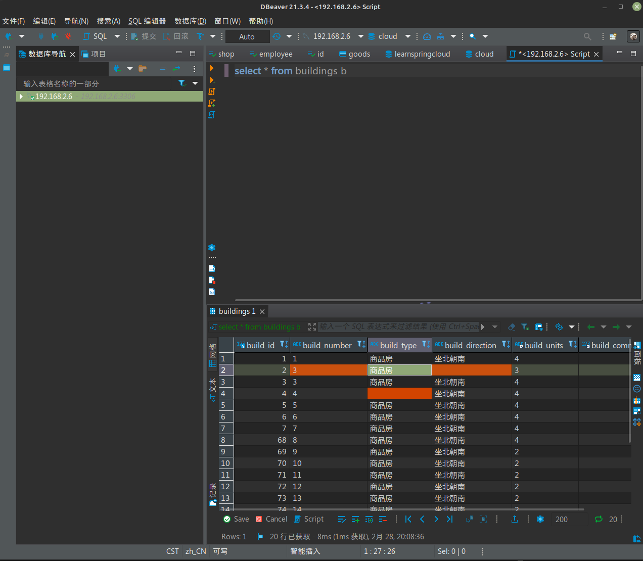Click the last row navigation icon

pos(449,519)
